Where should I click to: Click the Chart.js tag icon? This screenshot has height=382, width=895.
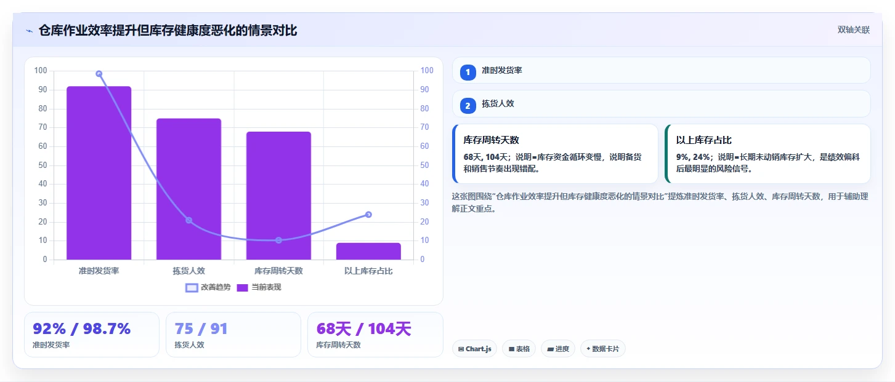(x=461, y=349)
